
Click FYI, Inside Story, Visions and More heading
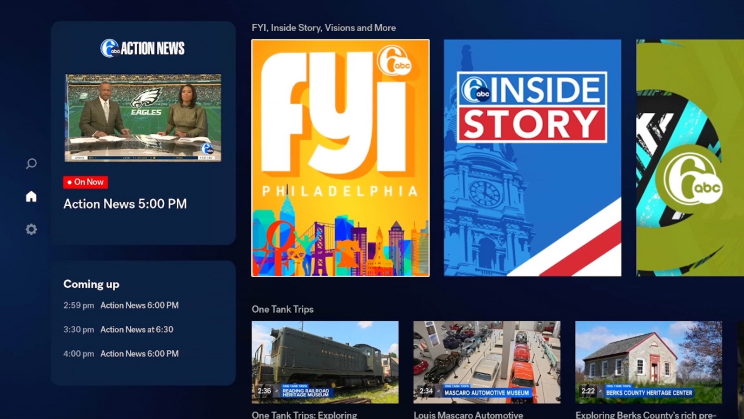[324, 28]
